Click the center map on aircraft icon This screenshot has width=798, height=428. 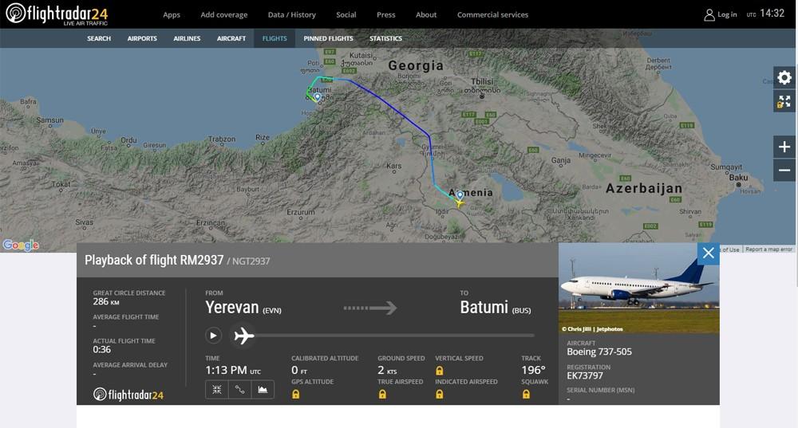pos(217,390)
